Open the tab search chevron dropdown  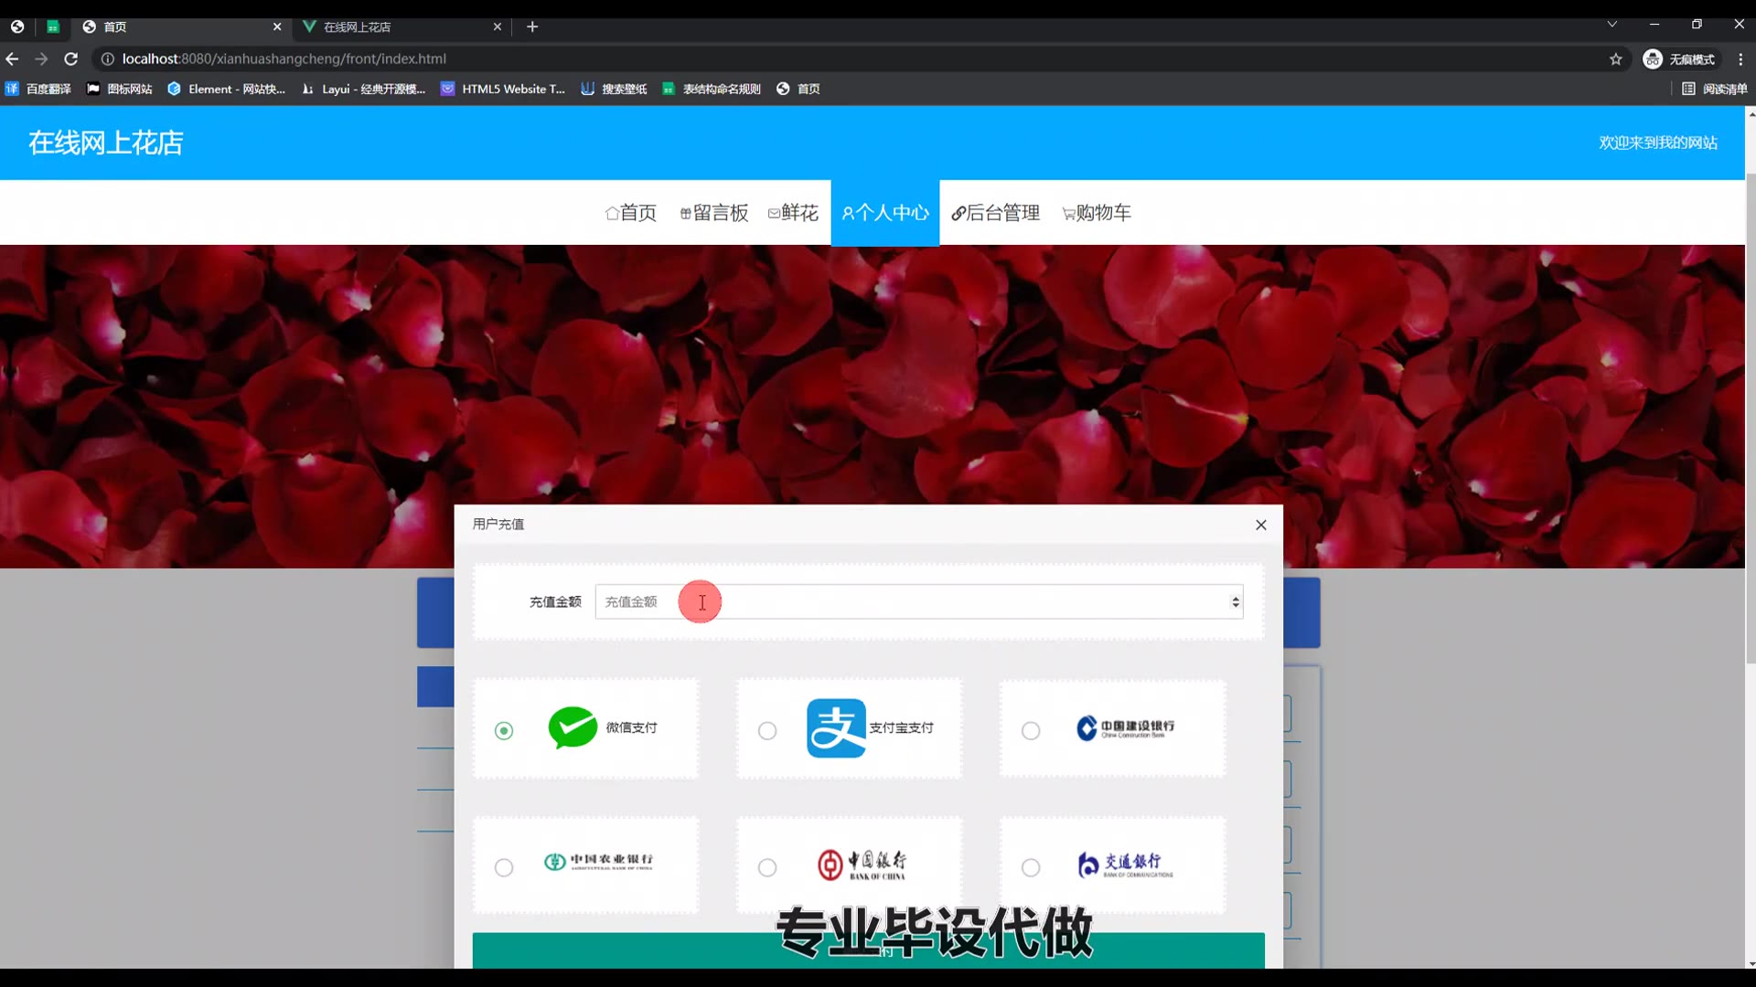(1612, 25)
